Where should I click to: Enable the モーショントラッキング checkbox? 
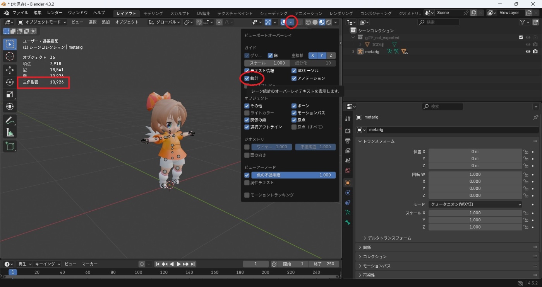pyautogui.click(x=247, y=195)
